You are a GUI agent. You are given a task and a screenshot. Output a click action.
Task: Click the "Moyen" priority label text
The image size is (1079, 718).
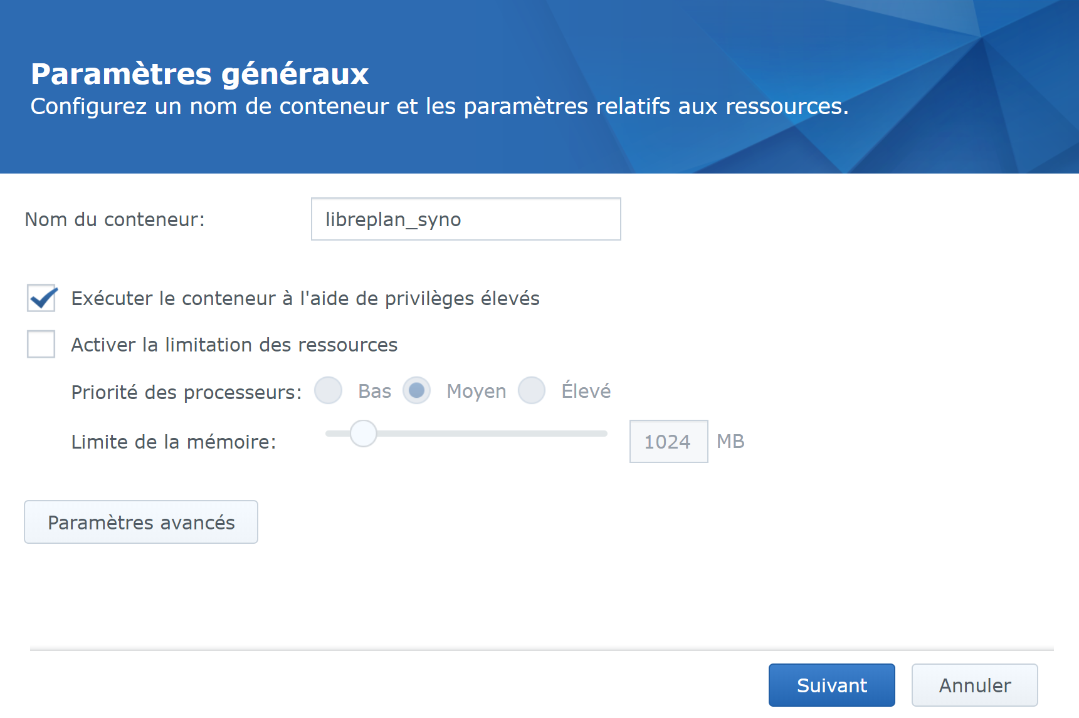point(476,391)
